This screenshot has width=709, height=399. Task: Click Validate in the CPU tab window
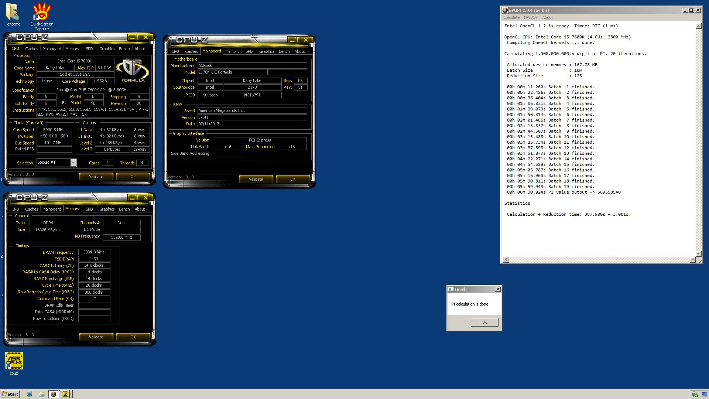96,177
